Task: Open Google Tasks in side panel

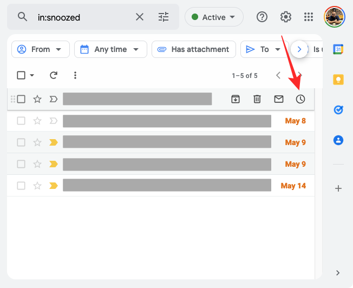Action: click(x=338, y=110)
